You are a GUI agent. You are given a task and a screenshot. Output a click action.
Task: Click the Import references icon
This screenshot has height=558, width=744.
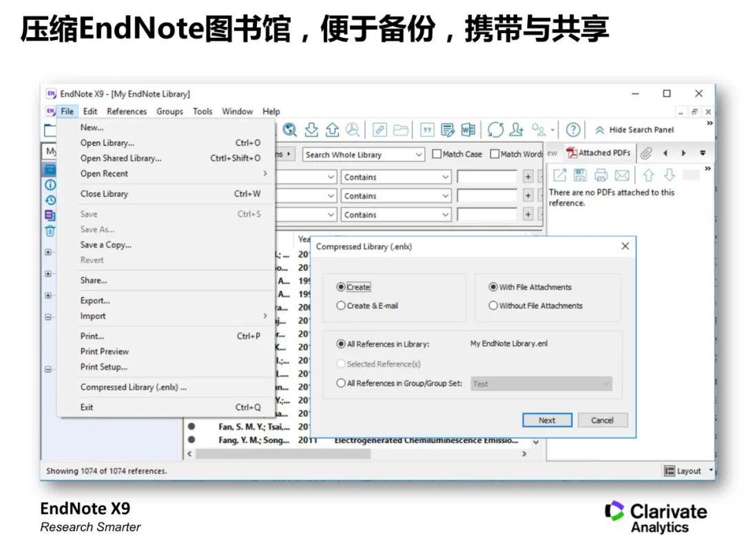[311, 130]
